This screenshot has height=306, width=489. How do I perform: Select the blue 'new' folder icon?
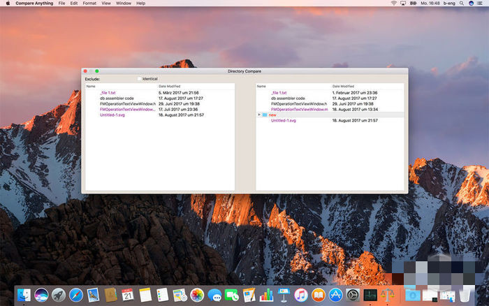pos(265,115)
